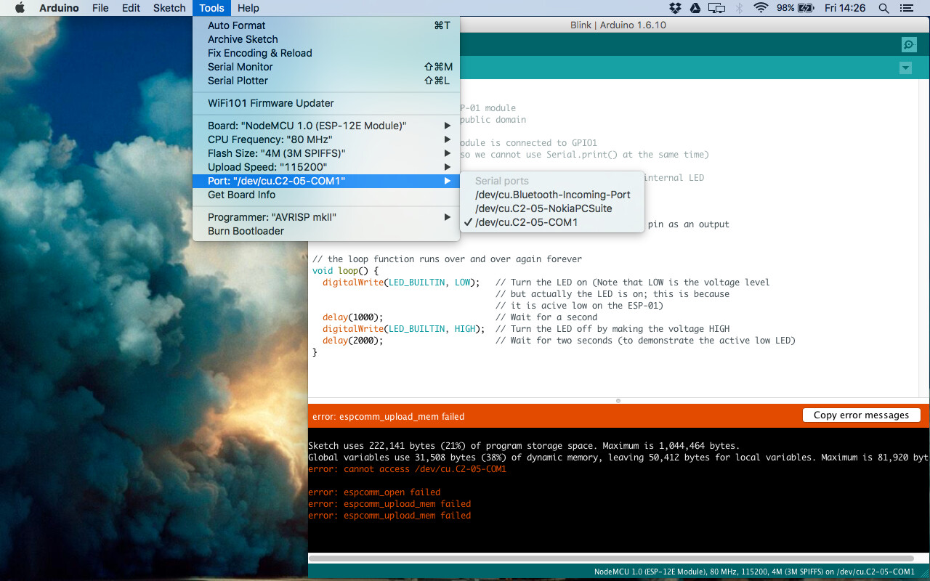930x581 pixels.
Task: Click the Dropbox menu bar icon
Action: coord(675,8)
